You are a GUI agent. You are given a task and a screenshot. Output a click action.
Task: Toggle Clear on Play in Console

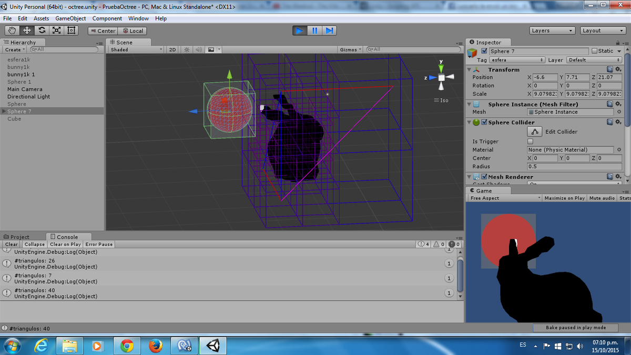[65, 244]
